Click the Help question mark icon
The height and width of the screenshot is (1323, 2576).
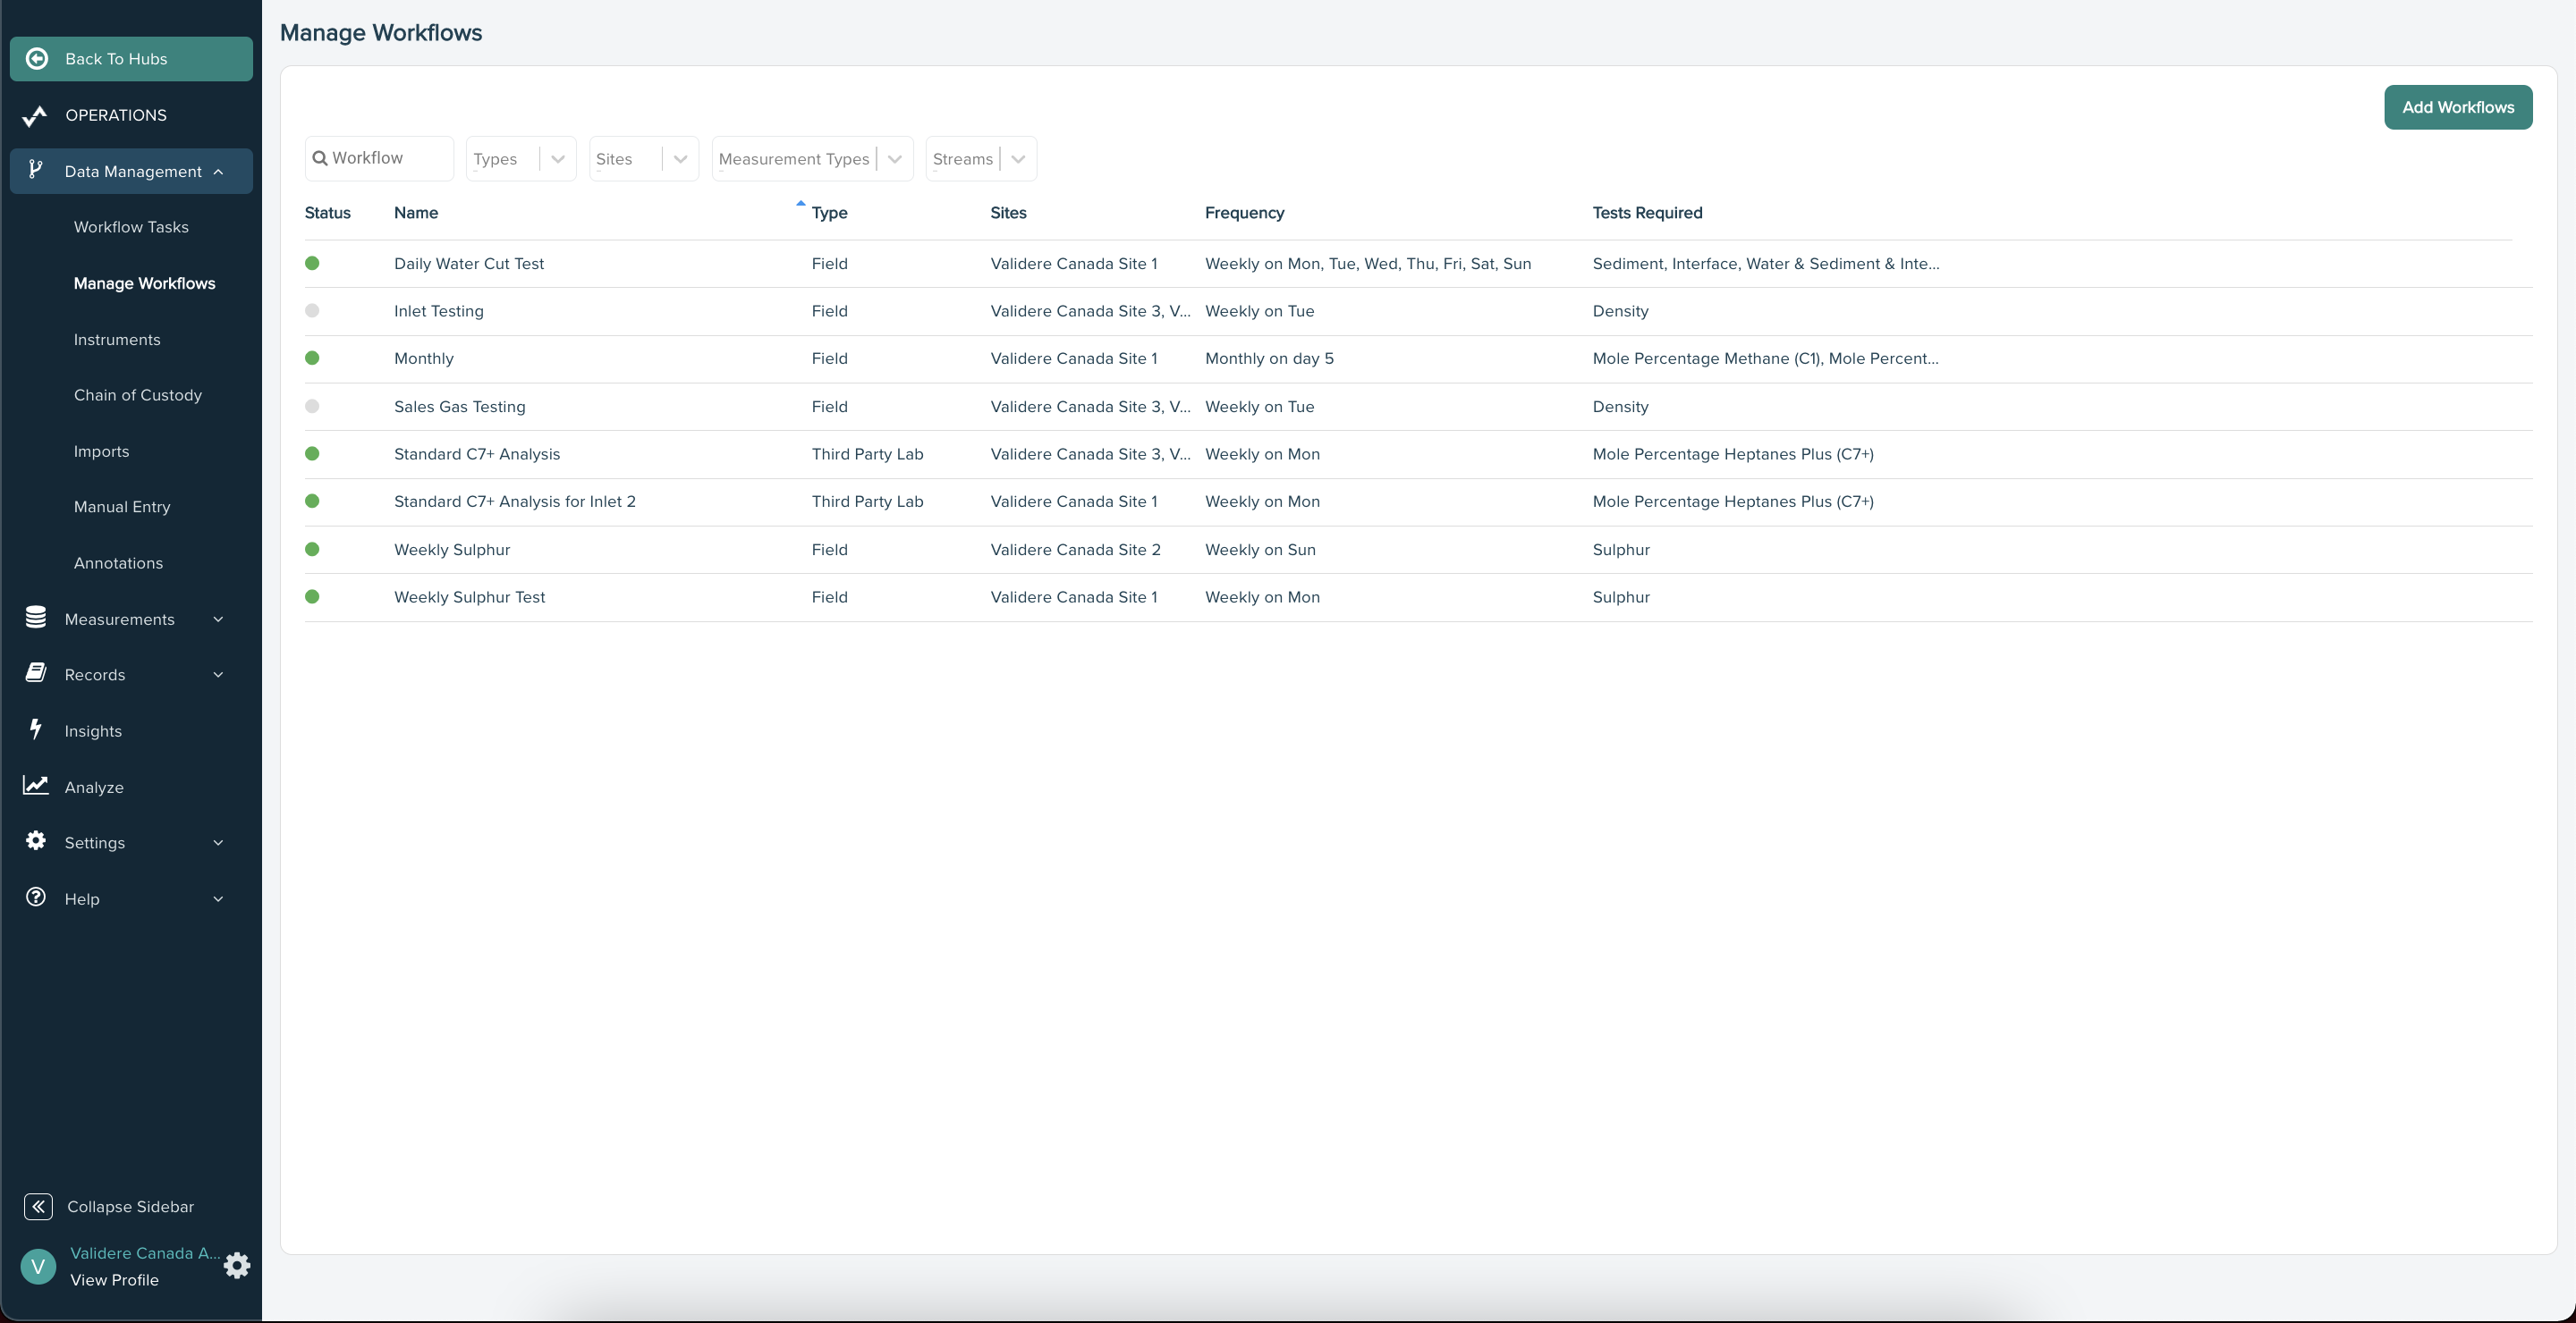click(x=36, y=897)
